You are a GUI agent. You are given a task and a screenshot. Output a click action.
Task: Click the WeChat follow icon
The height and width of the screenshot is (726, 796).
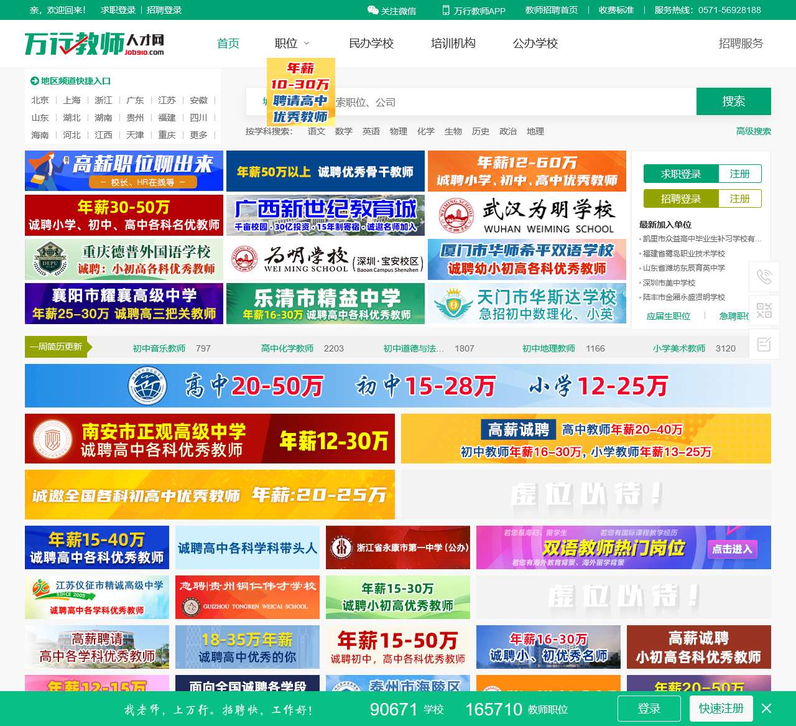(x=373, y=10)
